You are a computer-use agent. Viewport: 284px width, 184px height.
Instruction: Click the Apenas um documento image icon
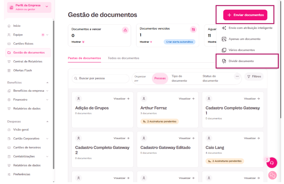point(224,39)
